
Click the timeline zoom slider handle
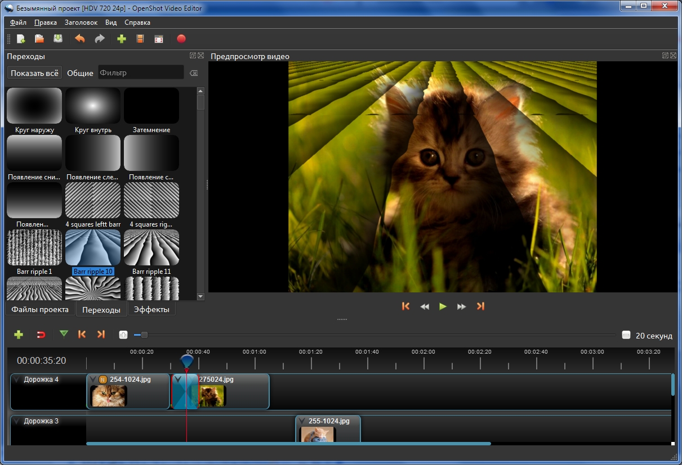click(144, 335)
